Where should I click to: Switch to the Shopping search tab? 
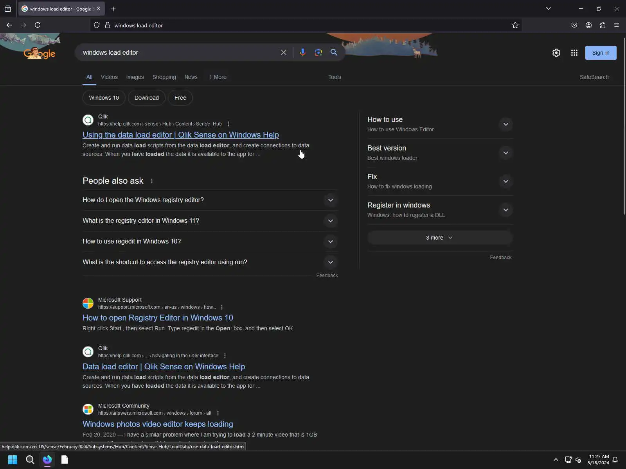point(164,77)
